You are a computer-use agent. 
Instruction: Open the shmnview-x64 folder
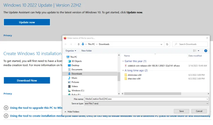click(134, 75)
